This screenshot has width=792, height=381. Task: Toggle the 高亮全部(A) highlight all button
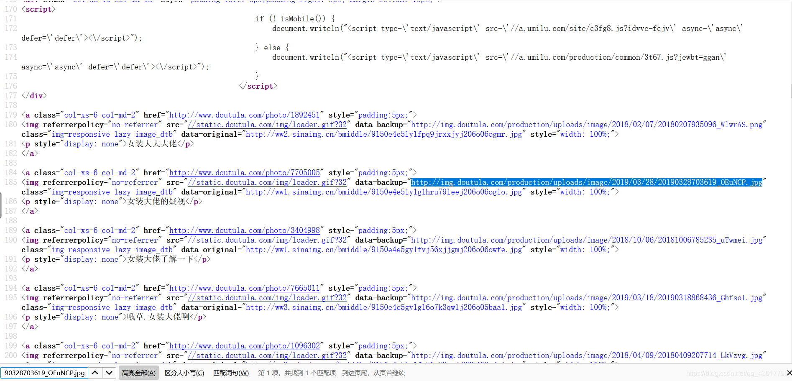coord(139,373)
